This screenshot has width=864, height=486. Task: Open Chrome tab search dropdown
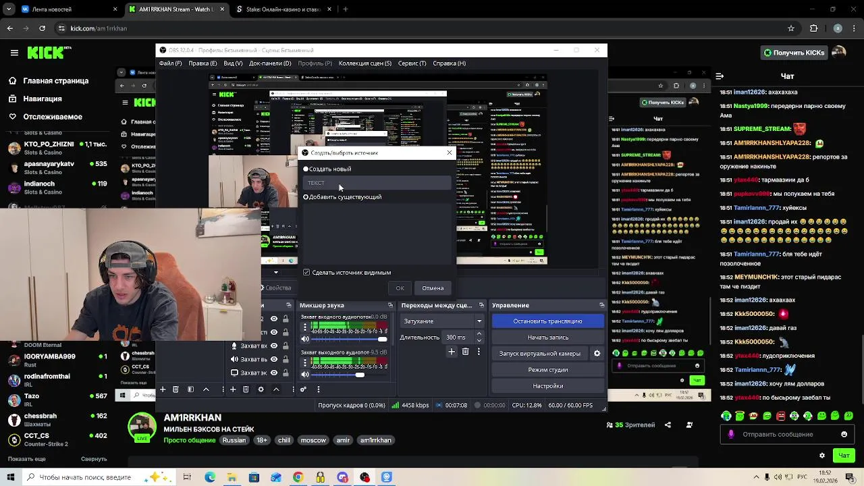[x=9, y=9]
